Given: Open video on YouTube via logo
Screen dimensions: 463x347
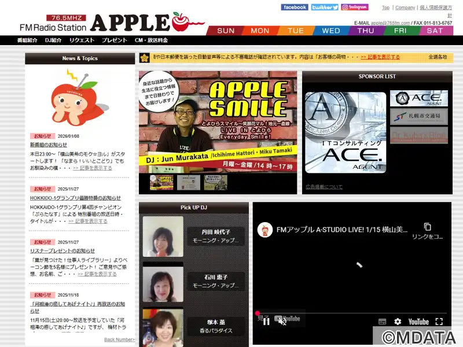Looking at the screenshot, I should tap(418, 322).
